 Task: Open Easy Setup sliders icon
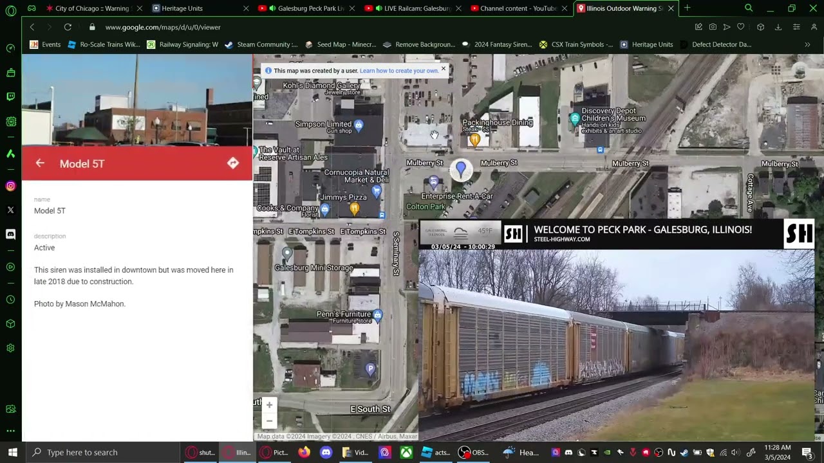click(x=796, y=27)
